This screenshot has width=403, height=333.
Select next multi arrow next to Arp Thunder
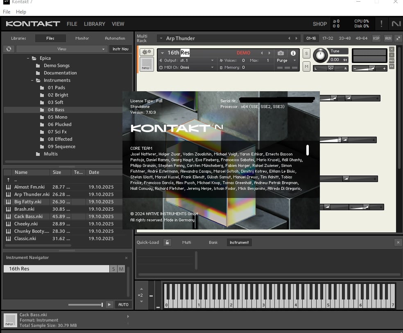297,38
